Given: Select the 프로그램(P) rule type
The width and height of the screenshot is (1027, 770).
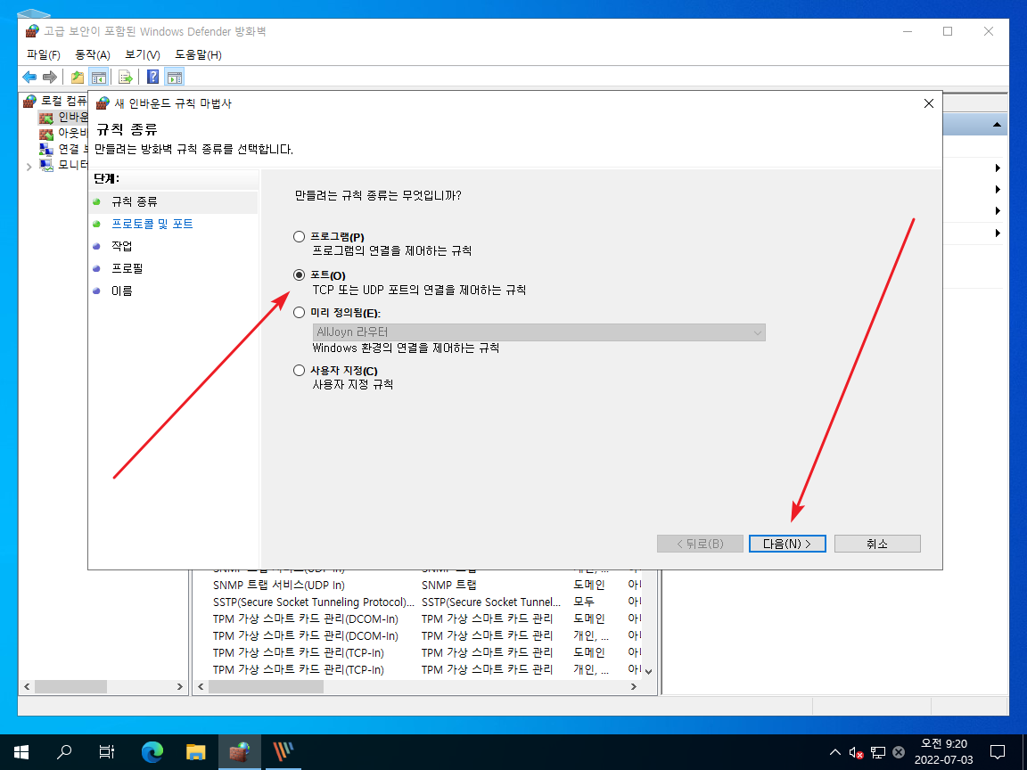Looking at the screenshot, I should tap(300, 236).
